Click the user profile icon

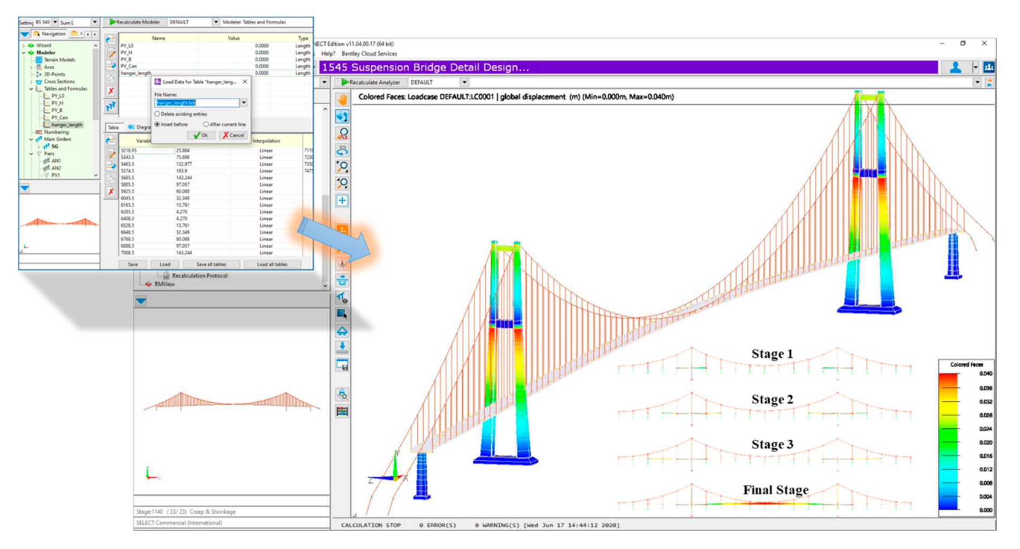(955, 67)
